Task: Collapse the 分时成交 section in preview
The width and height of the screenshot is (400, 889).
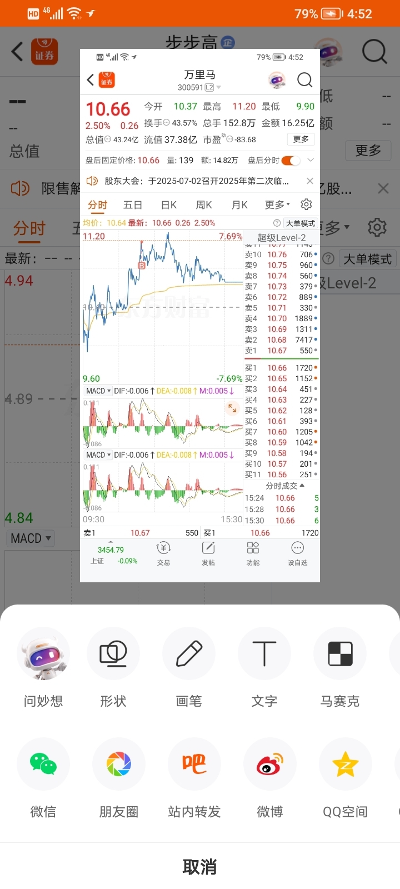Action: (x=285, y=486)
